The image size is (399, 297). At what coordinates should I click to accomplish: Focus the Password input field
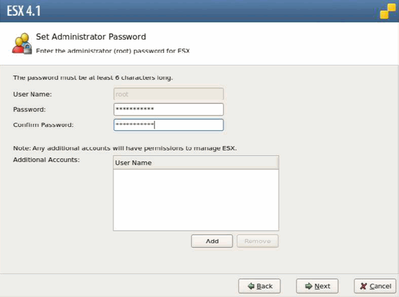pos(169,109)
